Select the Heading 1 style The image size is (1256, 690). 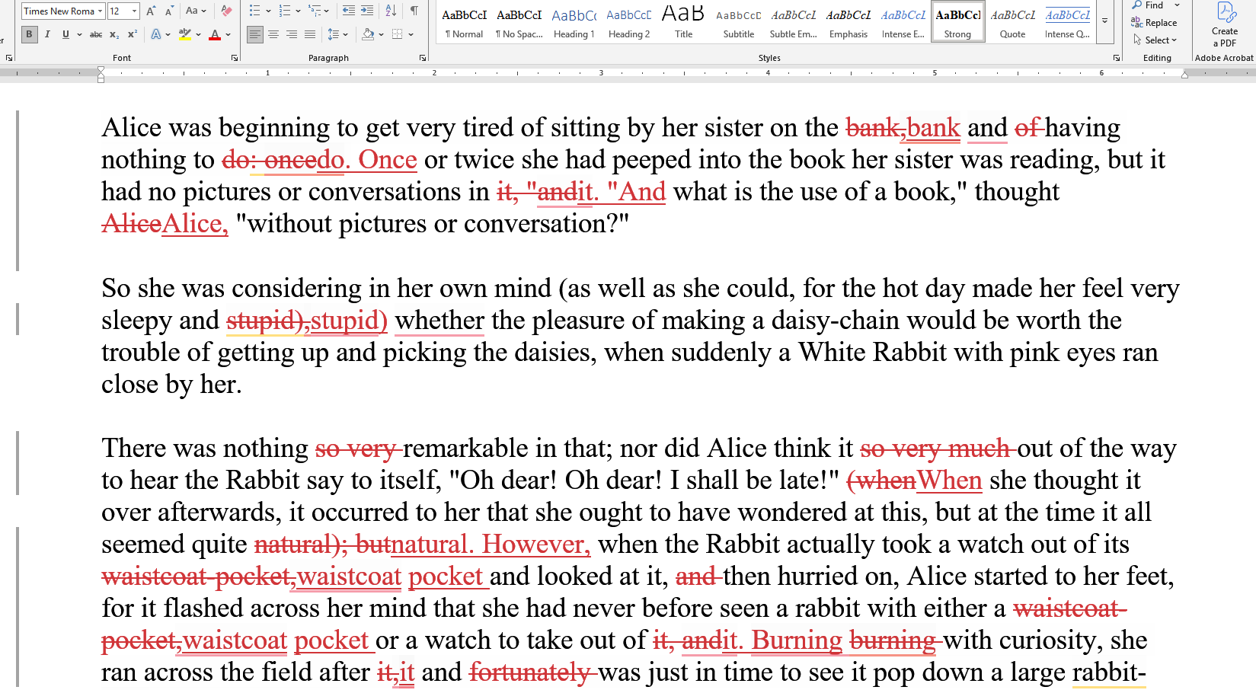tap(574, 23)
